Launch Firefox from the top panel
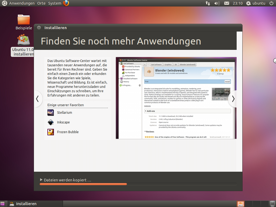Screen dimensions: 276x207 tap(65, 3)
